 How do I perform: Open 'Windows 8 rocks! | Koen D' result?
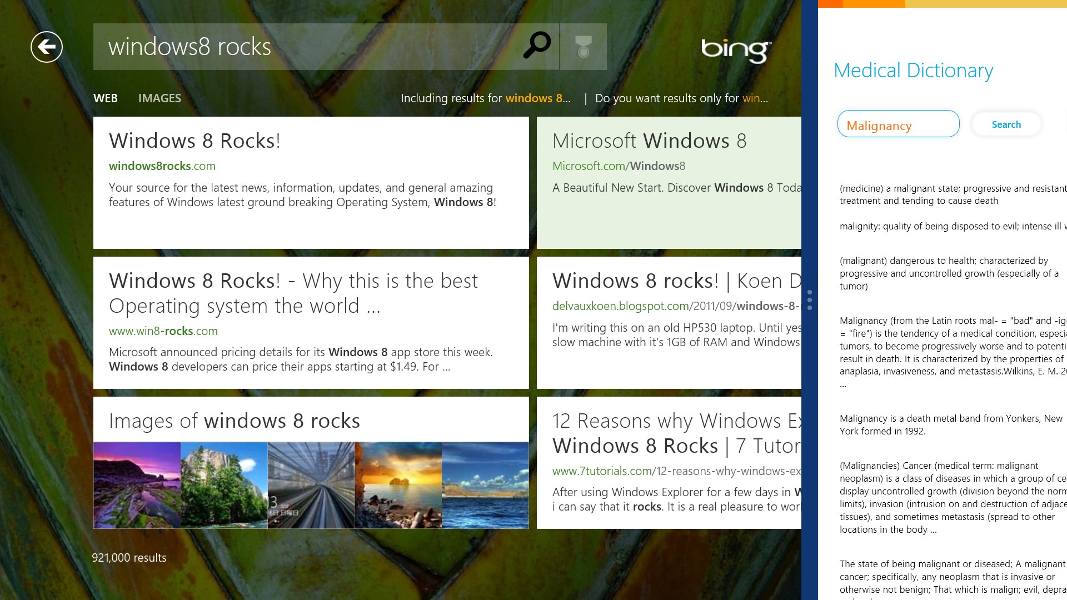coord(677,281)
